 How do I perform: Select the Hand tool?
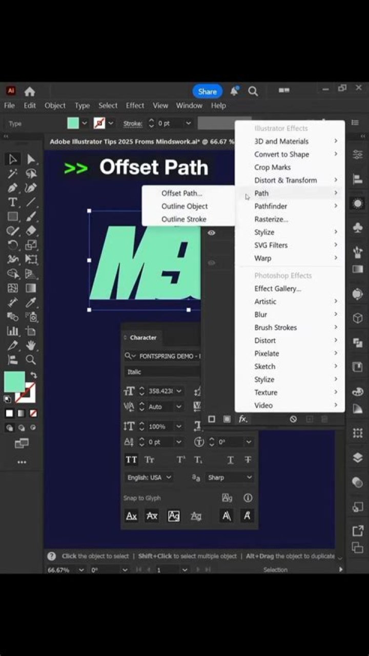click(x=31, y=345)
